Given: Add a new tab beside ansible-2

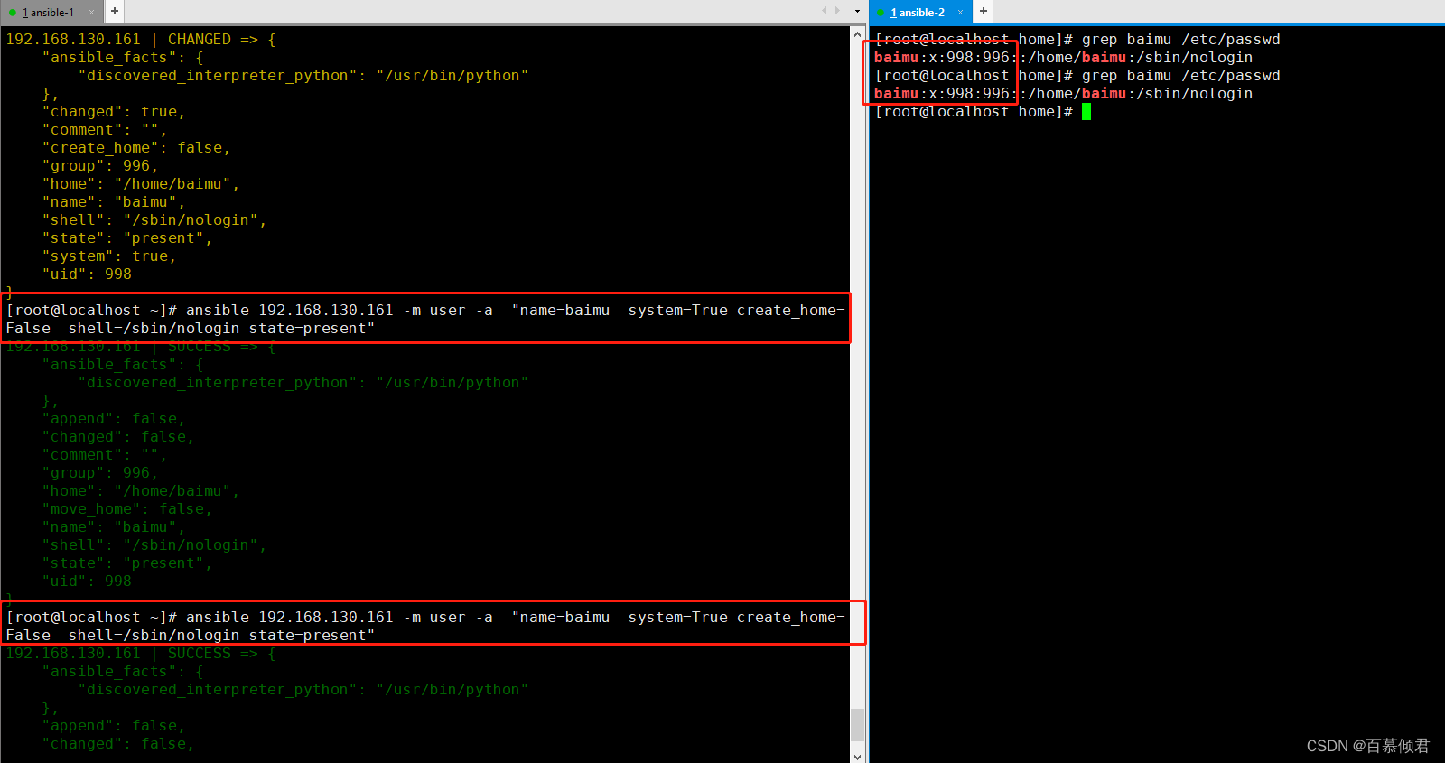Looking at the screenshot, I should (x=984, y=12).
